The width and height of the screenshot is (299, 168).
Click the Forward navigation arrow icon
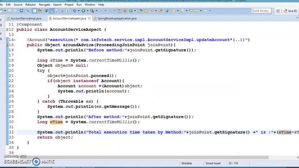tap(206, 11)
